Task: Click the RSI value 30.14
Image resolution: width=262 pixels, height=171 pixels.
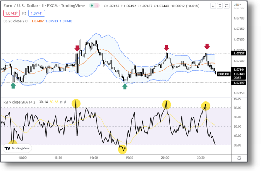Action: click(x=44, y=102)
